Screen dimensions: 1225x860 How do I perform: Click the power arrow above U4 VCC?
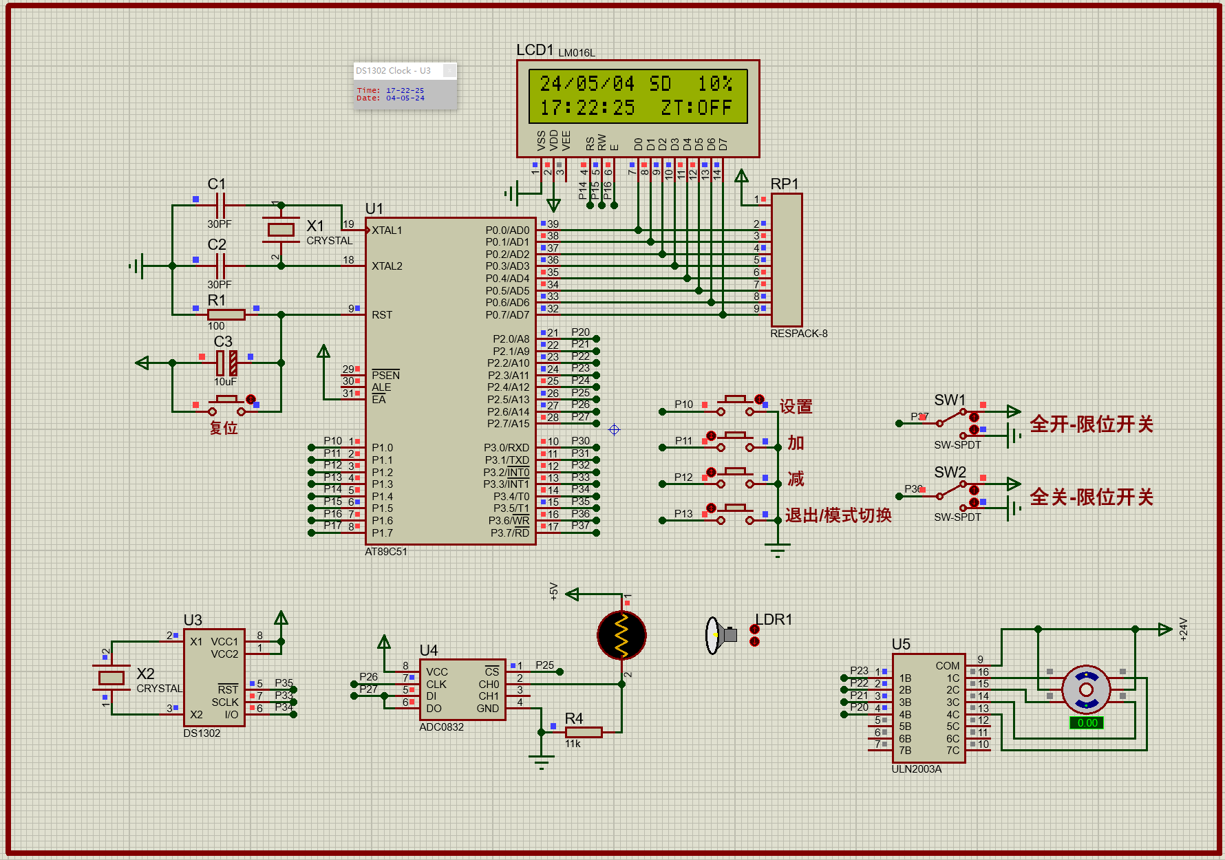click(x=384, y=642)
